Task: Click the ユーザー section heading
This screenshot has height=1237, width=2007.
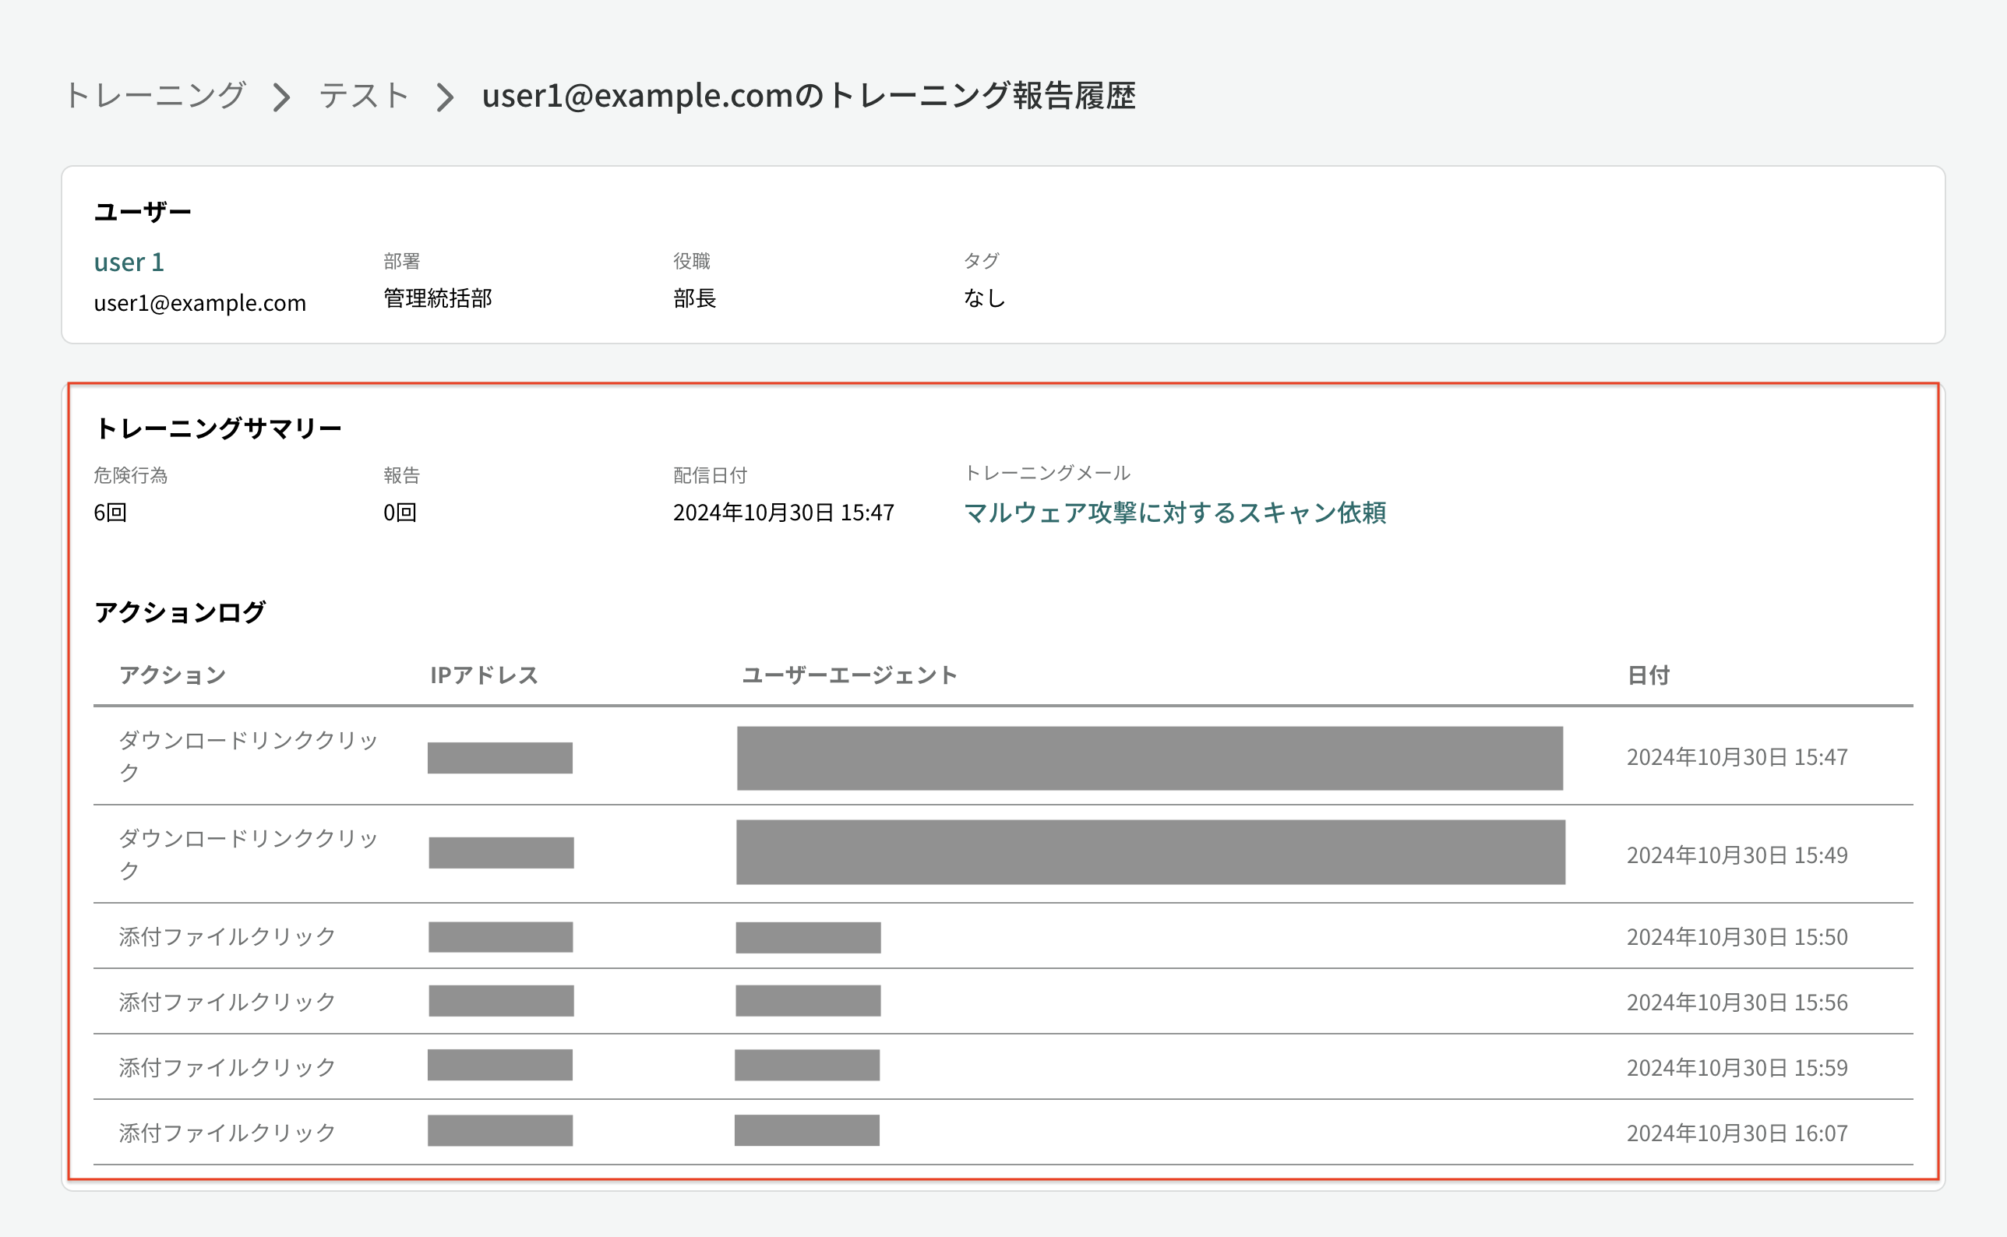Action: point(143,212)
